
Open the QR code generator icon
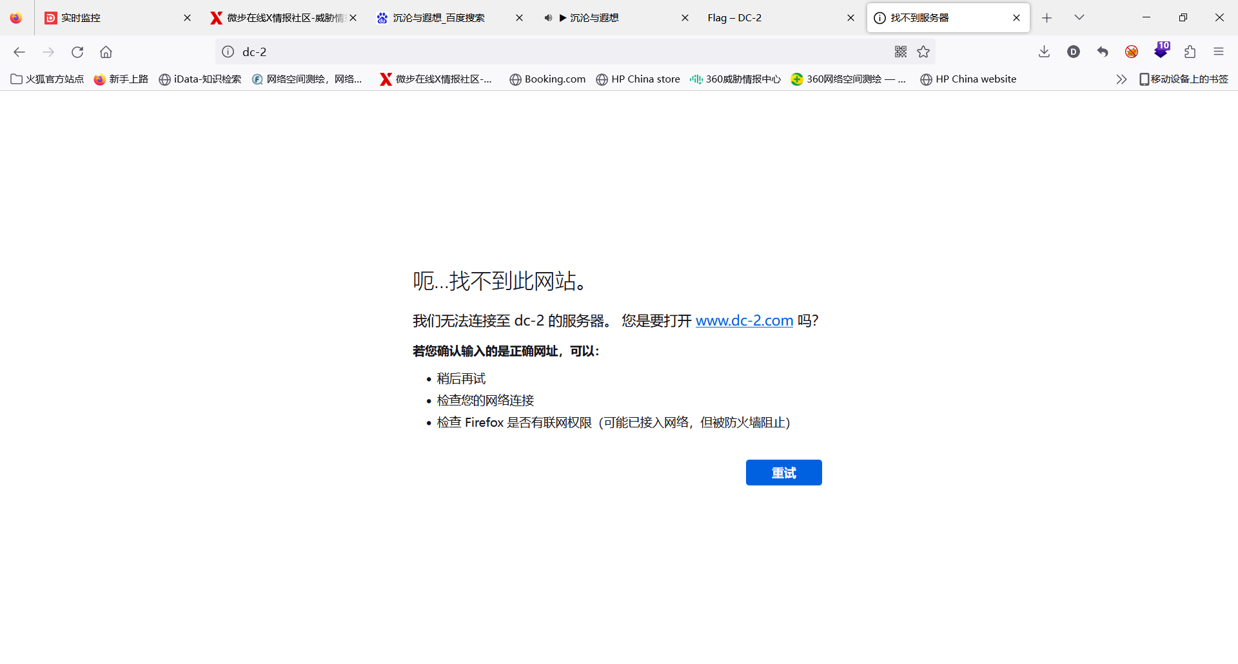coord(901,52)
